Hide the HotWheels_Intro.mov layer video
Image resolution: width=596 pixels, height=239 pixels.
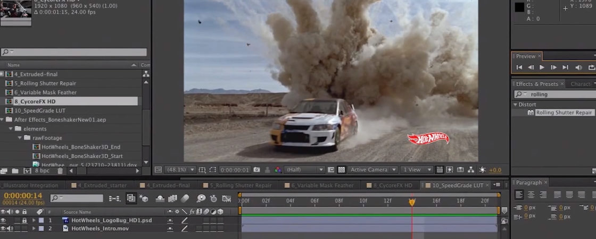coord(3,228)
